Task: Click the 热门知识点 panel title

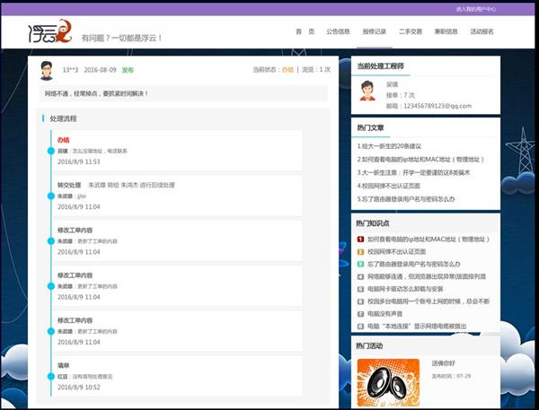Action: pyautogui.click(x=373, y=223)
